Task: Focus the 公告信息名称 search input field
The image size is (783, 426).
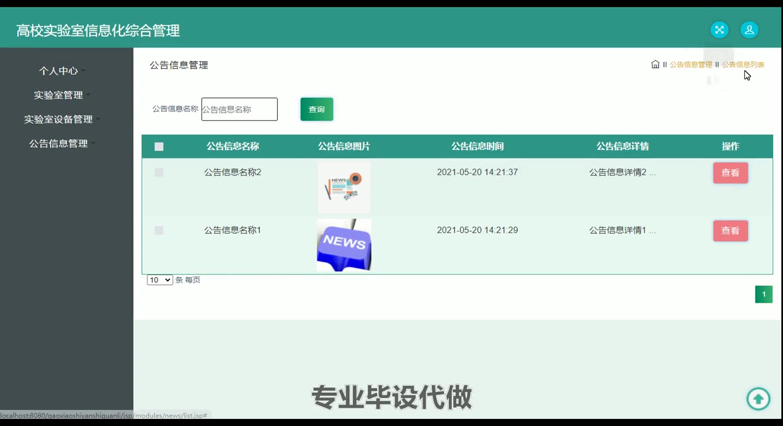Action: point(240,109)
